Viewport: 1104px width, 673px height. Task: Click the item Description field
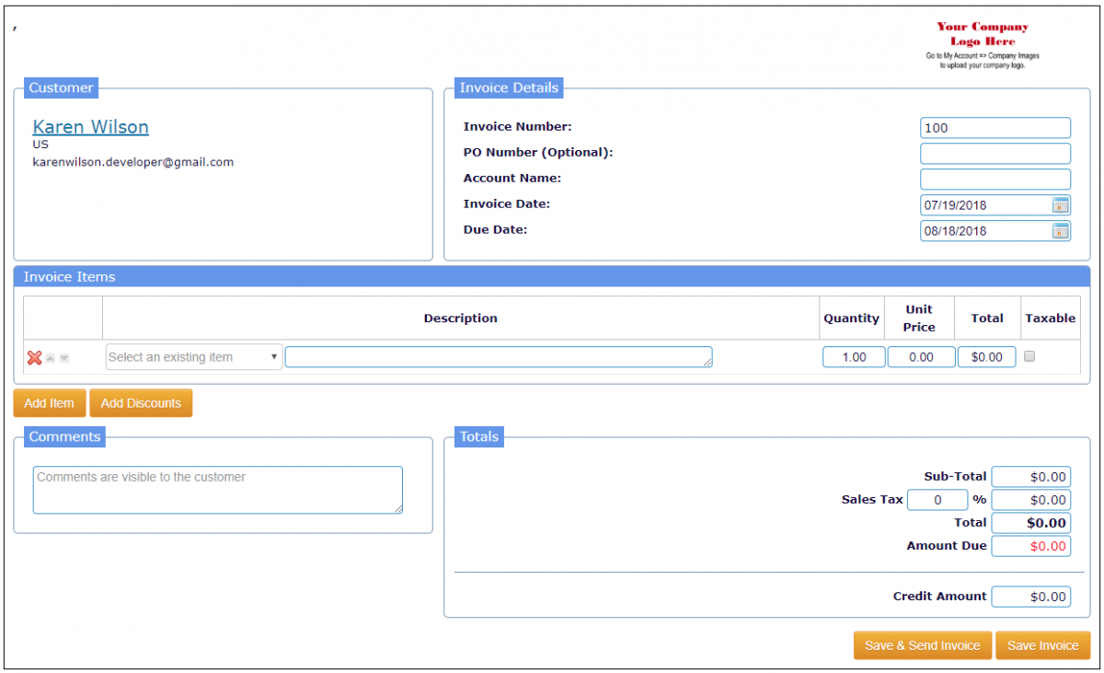[498, 356]
